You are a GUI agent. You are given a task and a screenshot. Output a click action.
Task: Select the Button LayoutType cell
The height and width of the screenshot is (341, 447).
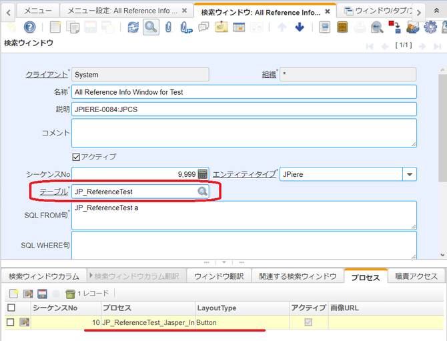click(242, 322)
